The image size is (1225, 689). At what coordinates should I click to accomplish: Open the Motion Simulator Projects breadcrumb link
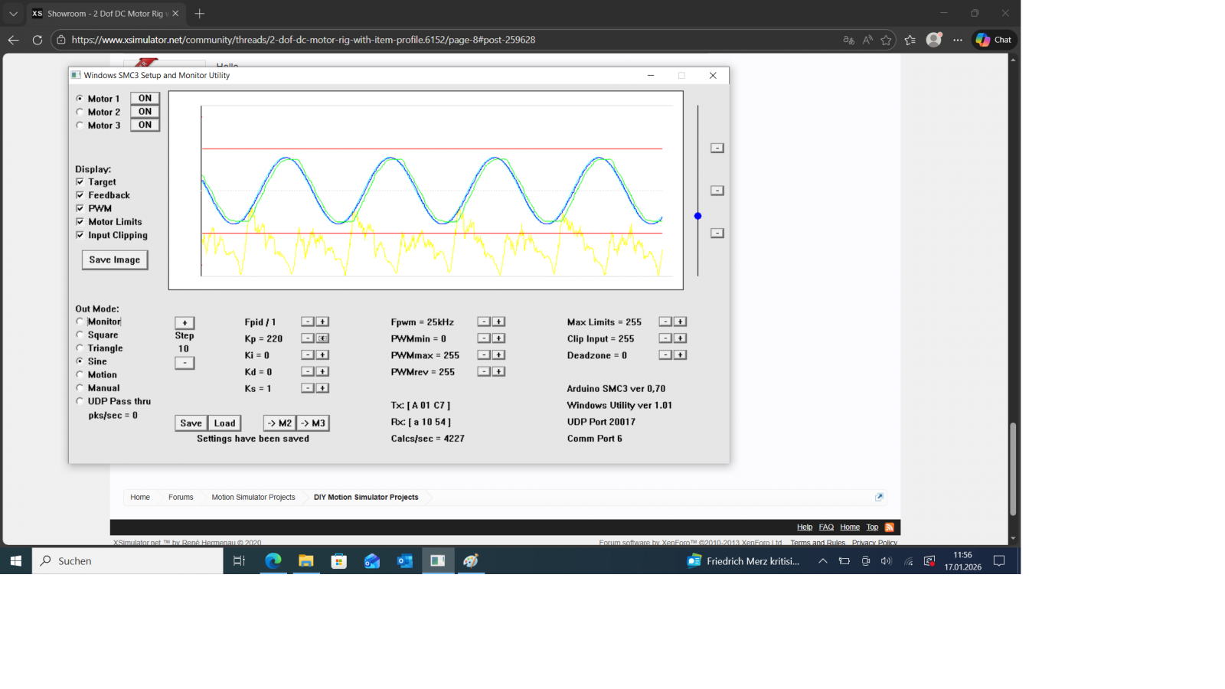253,498
